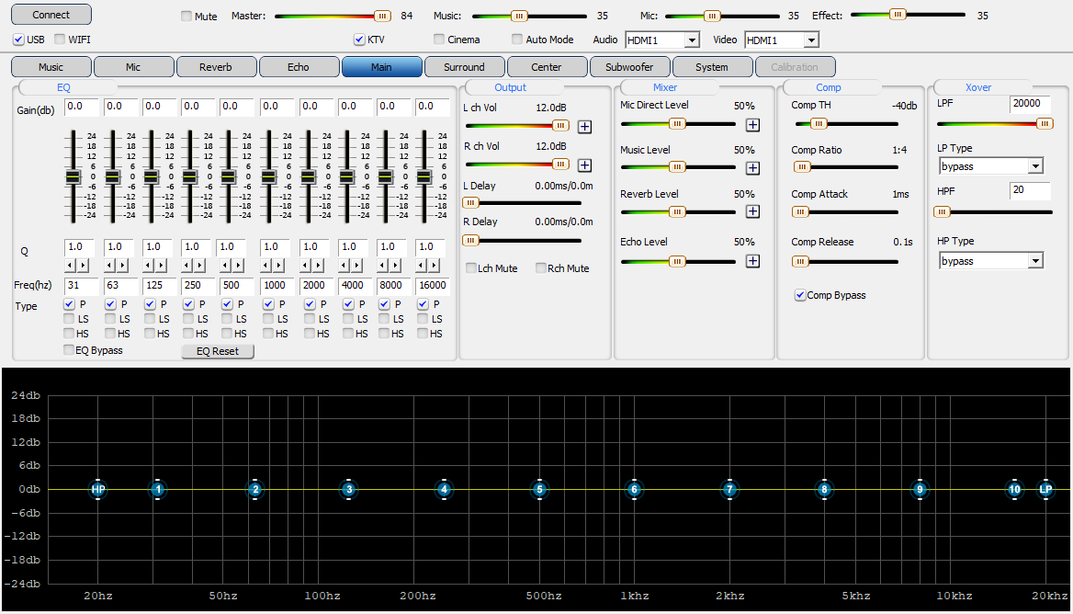Click the plus icon beside L ch Vol
Viewport: 1073px width, 614px height.
point(584,126)
